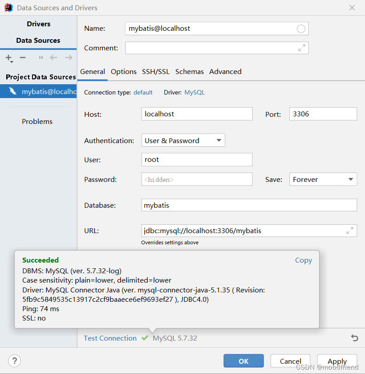Image resolution: width=365 pixels, height=374 pixels.
Task: Switch to the Advanced tab
Action: pos(225,72)
